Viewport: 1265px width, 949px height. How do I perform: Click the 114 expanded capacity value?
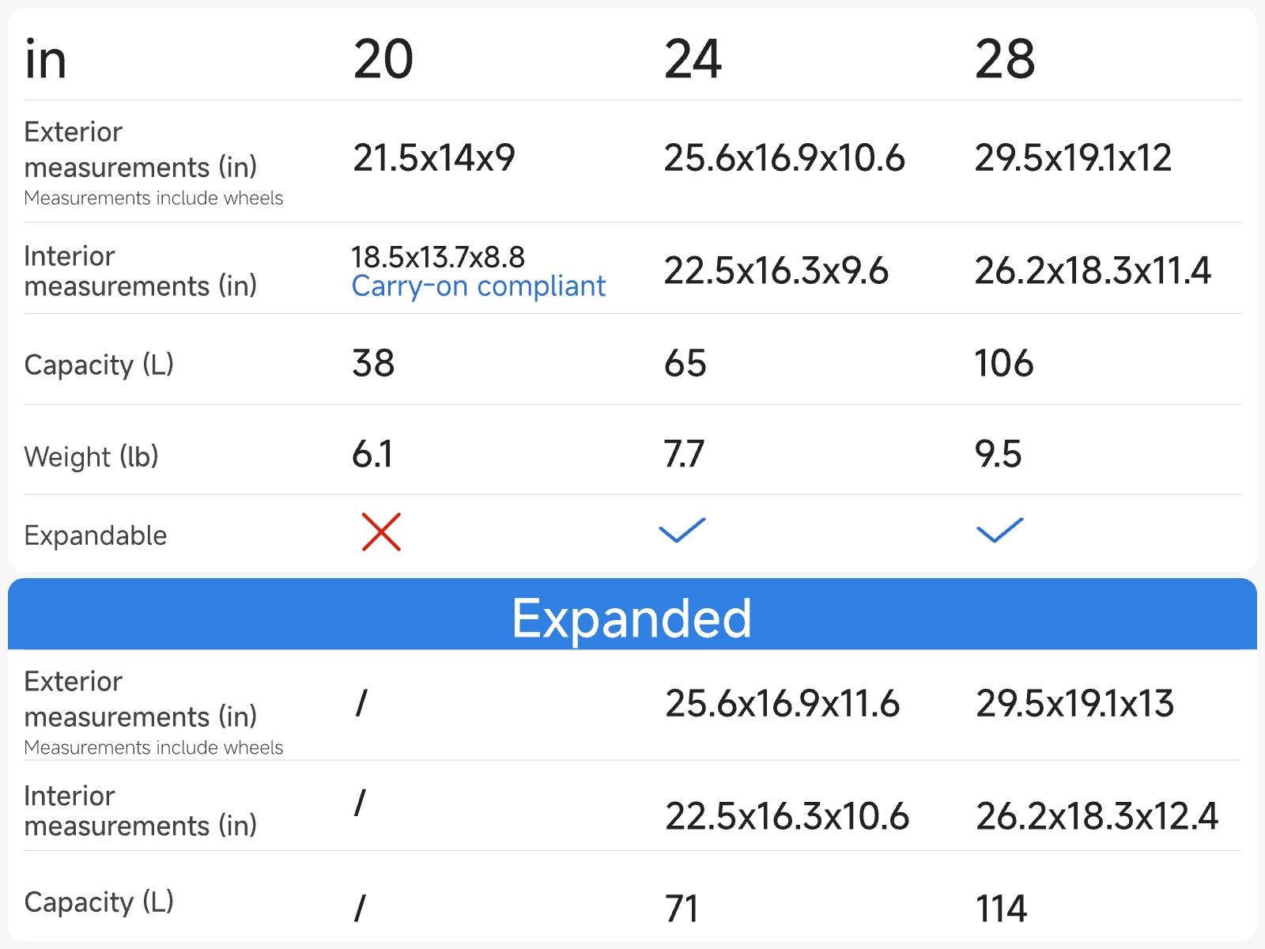(1001, 909)
